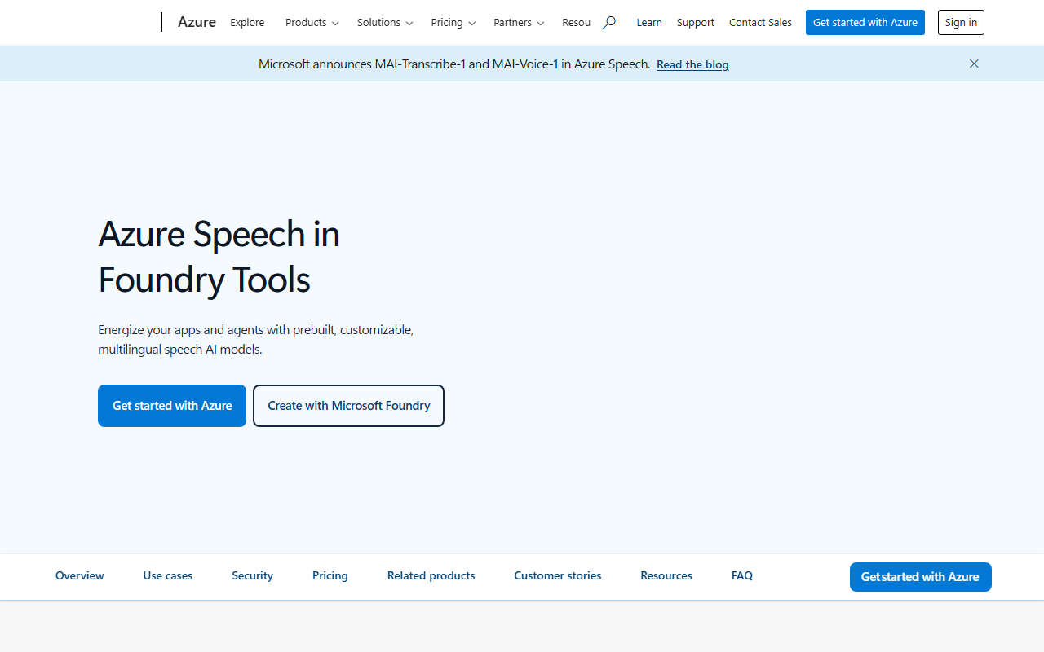Open the Learn link in header
The image size is (1044, 652).
[649, 23]
